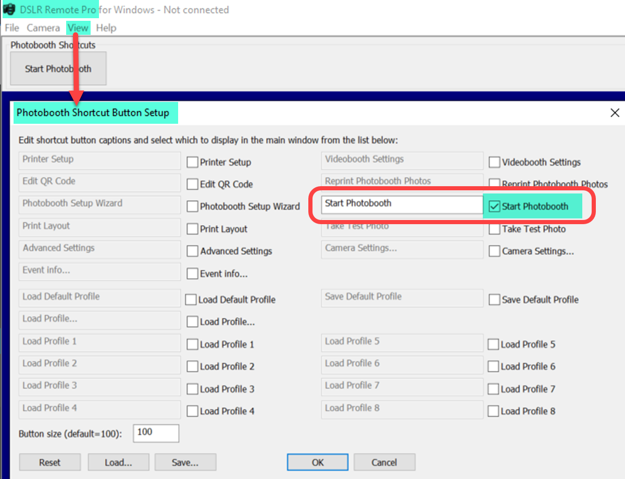Click the Load Profile 2 caption field
This screenshot has width=625, height=479.
click(x=100, y=365)
